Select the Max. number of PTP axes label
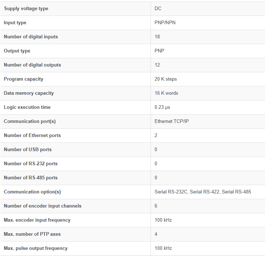 point(32,234)
